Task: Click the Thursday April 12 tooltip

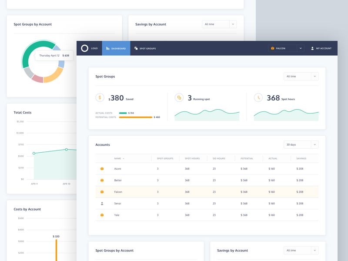Action: pos(54,56)
